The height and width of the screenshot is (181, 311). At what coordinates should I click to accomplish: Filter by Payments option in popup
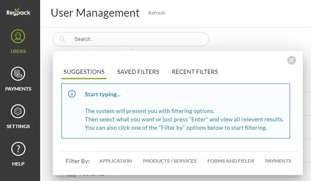[x=278, y=161]
